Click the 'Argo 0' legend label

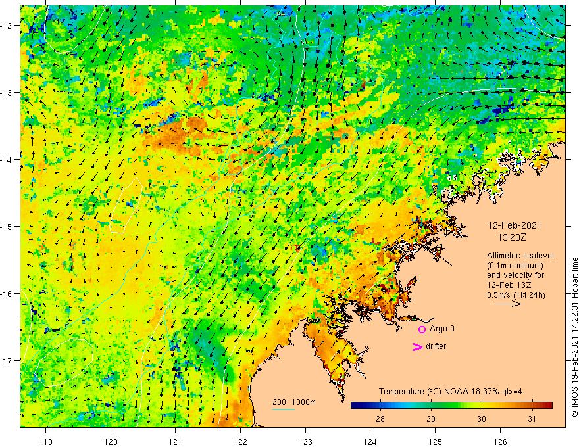tap(442, 329)
